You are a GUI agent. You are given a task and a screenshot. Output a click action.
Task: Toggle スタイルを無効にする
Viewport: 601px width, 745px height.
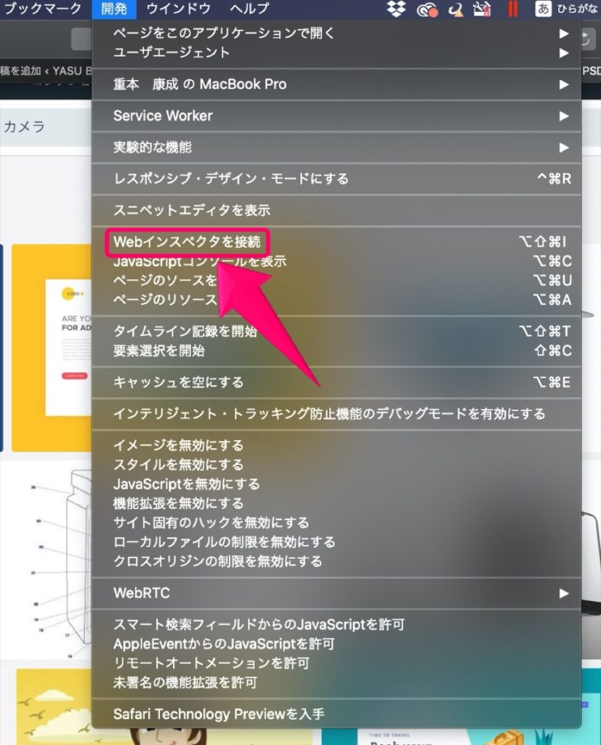[336, 465]
